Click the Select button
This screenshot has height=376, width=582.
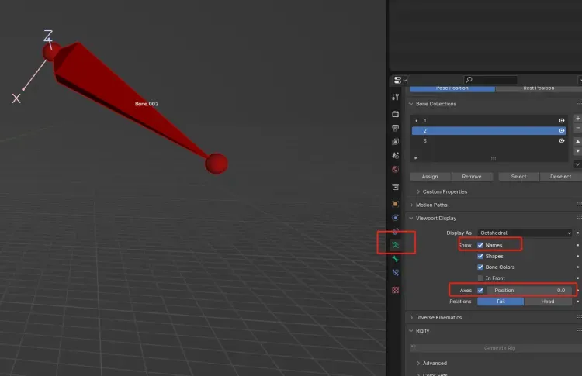point(518,177)
